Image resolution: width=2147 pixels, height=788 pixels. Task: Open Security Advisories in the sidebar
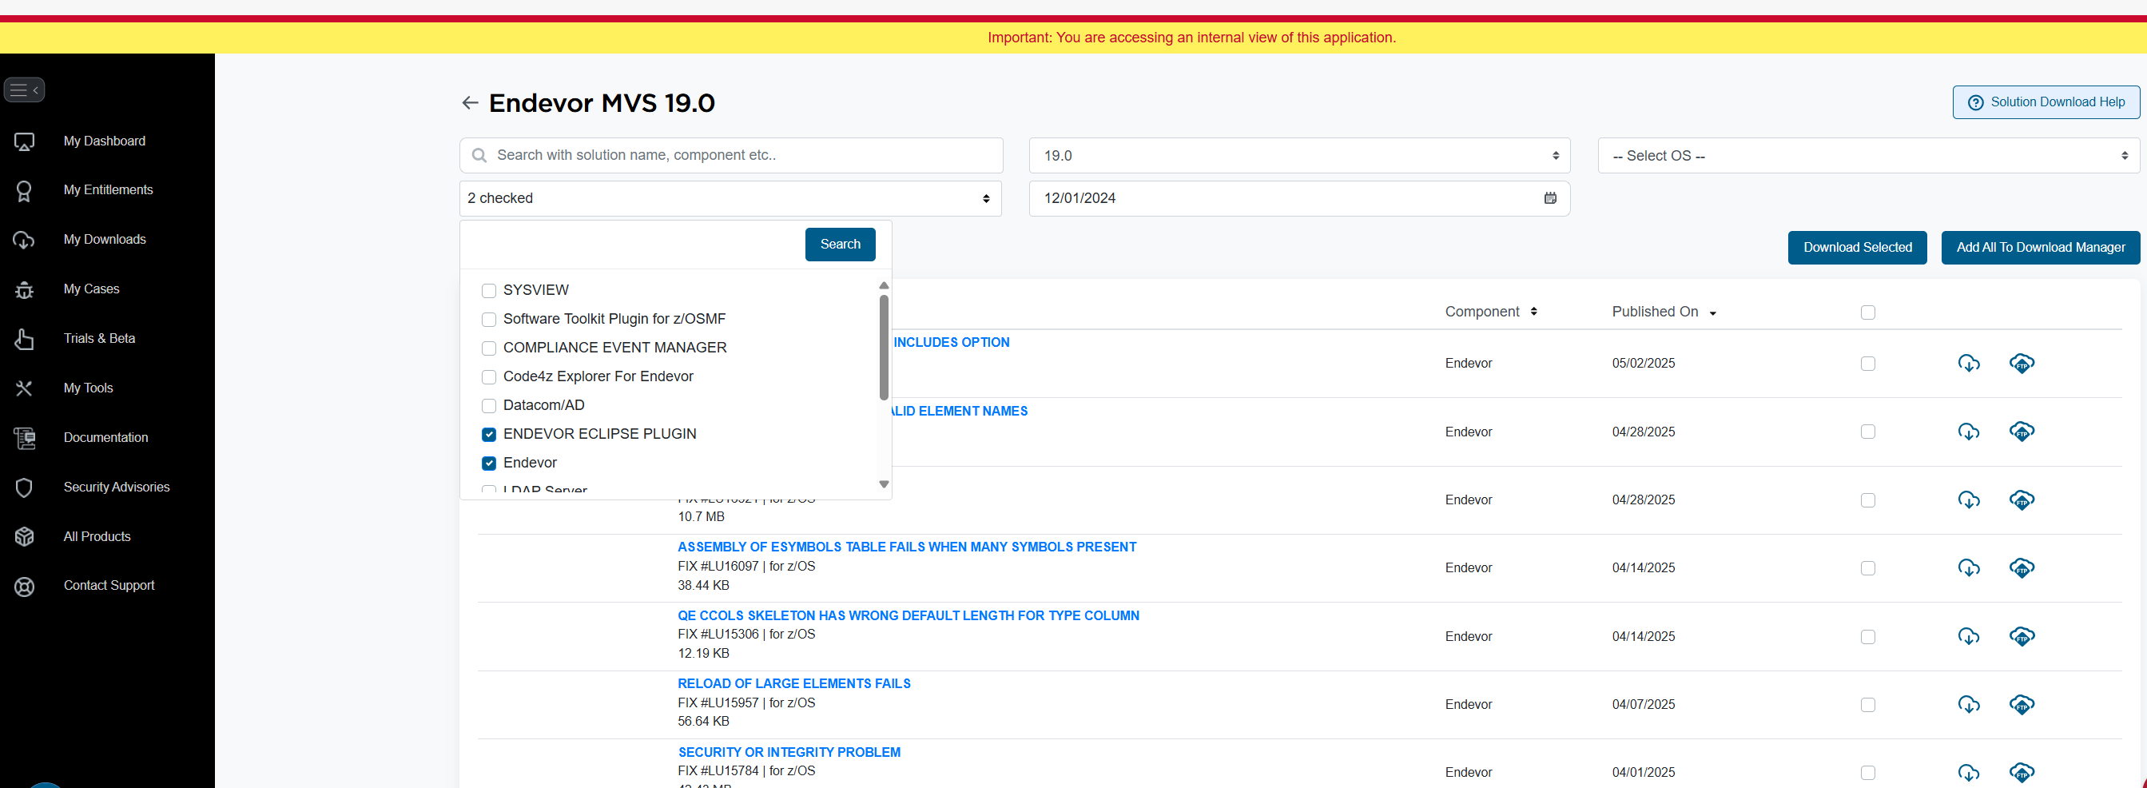pos(117,487)
